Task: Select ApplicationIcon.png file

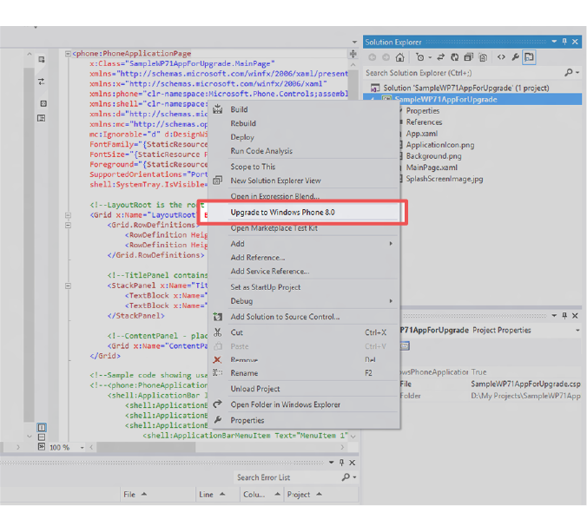Action: (x=440, y=145)
